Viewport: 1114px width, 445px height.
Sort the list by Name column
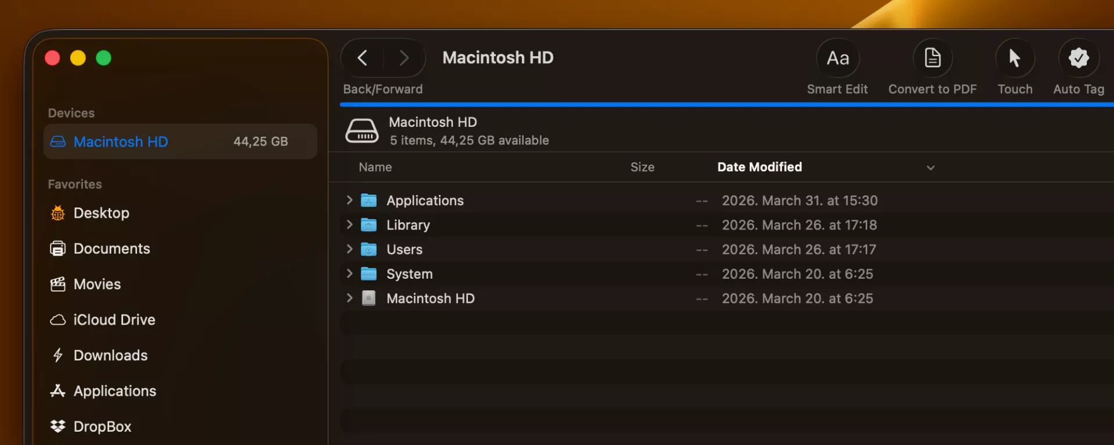tap(375, 167)
